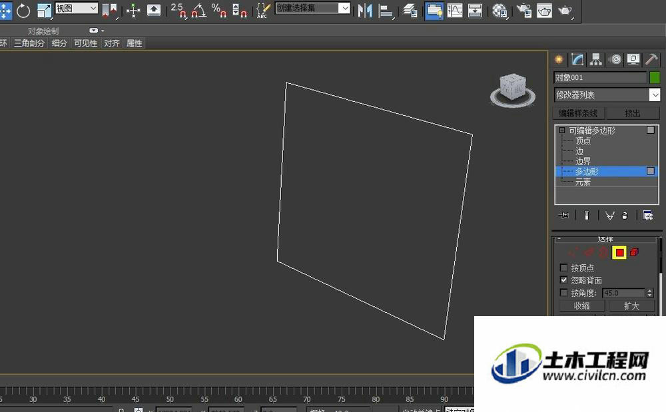Open the Schematic View icon
666x412 pixels.
[x=475, y=11]
